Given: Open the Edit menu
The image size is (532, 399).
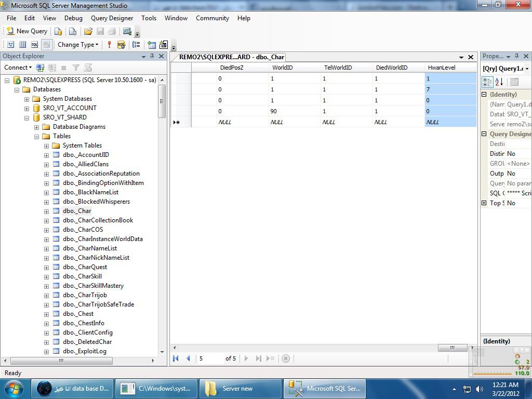Looking at the screenshot, I should 30,18.
